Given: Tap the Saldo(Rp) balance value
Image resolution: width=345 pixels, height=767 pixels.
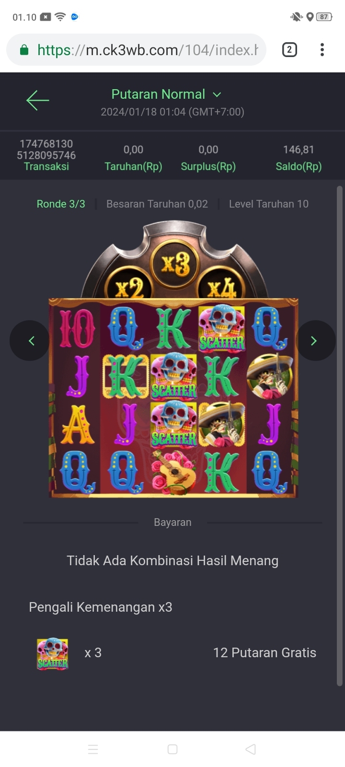Looking at the screenshot, I should click(299, 150).
